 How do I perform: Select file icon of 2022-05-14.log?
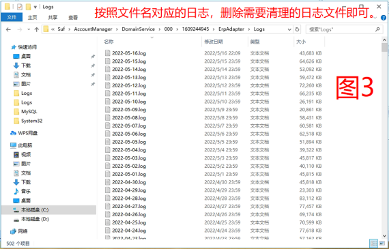(x=107, y=69)
